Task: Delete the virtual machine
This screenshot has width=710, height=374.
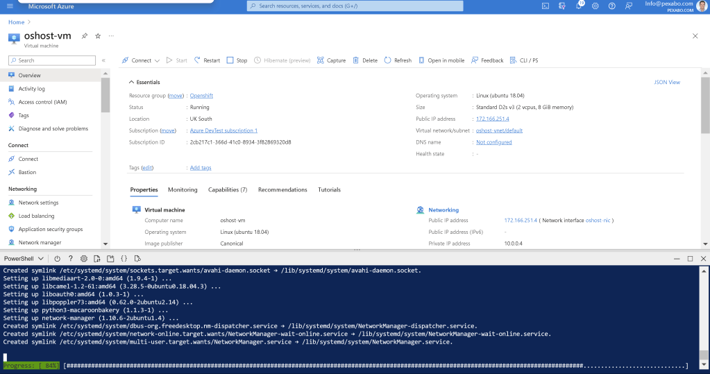Action: [365, 60]
